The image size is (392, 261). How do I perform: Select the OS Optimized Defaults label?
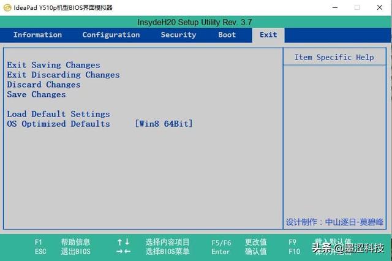pyautogui.click(x=58, y=124)
